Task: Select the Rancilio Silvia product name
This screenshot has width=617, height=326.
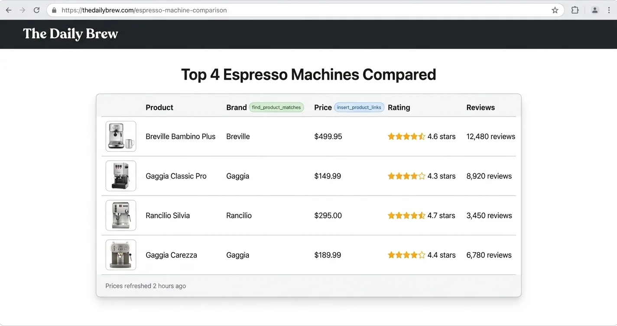Action: 168,215
